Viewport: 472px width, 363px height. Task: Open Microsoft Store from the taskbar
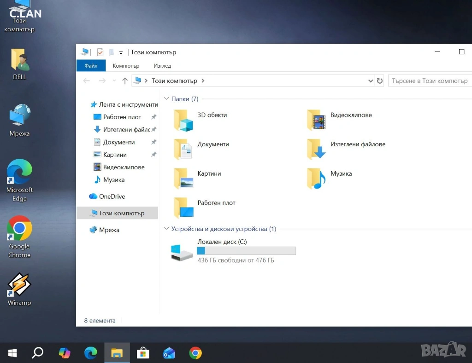tap(143, 353)
